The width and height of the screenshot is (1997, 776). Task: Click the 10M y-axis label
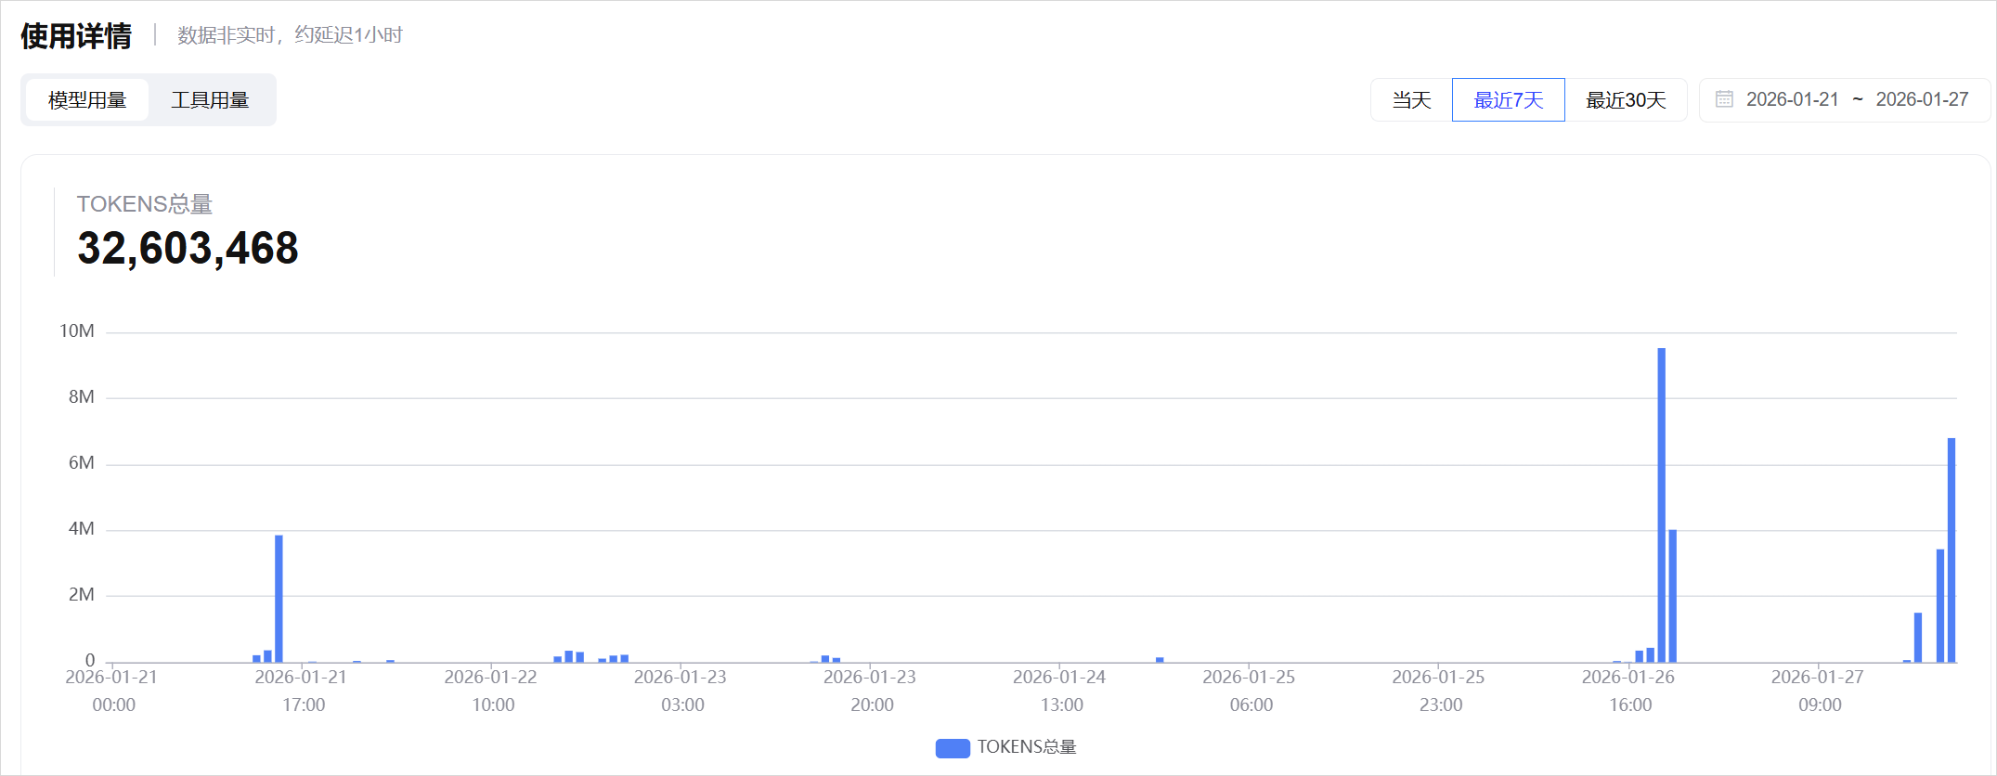(76, 331)
